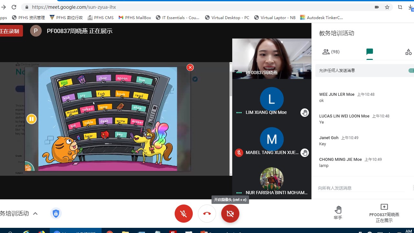Pause the game with the yellow pause button

tap(31, 119)
